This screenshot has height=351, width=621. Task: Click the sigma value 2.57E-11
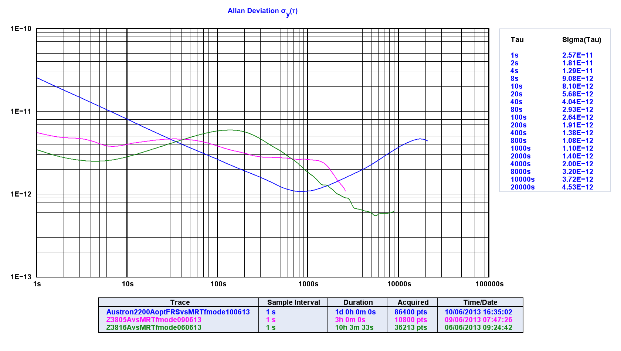point(577,55)
